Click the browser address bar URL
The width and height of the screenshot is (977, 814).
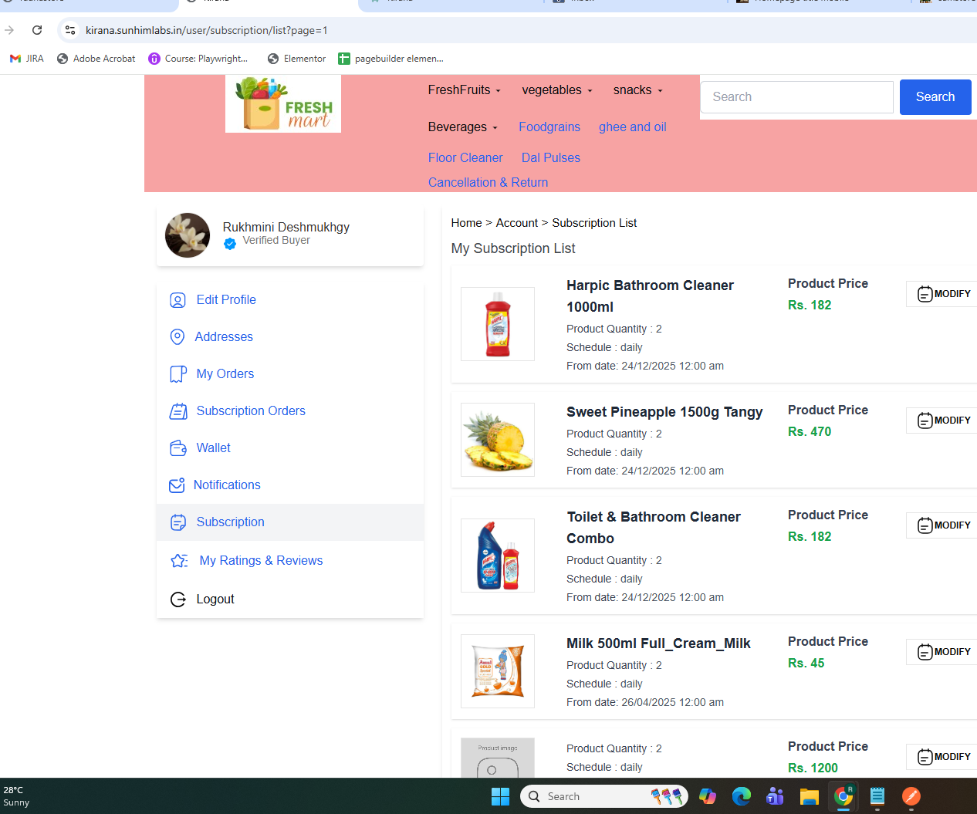[x=207, y=30]
